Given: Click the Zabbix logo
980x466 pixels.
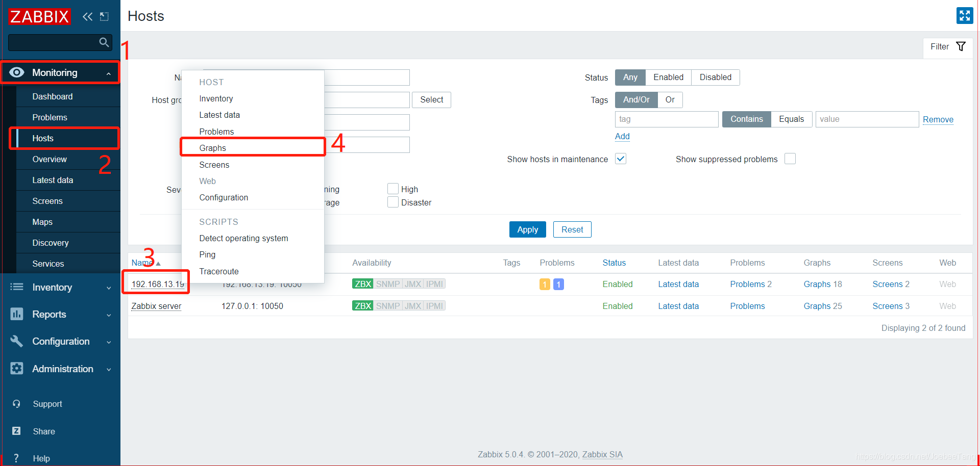Looking at the screenshot, I should pos(39,16).
